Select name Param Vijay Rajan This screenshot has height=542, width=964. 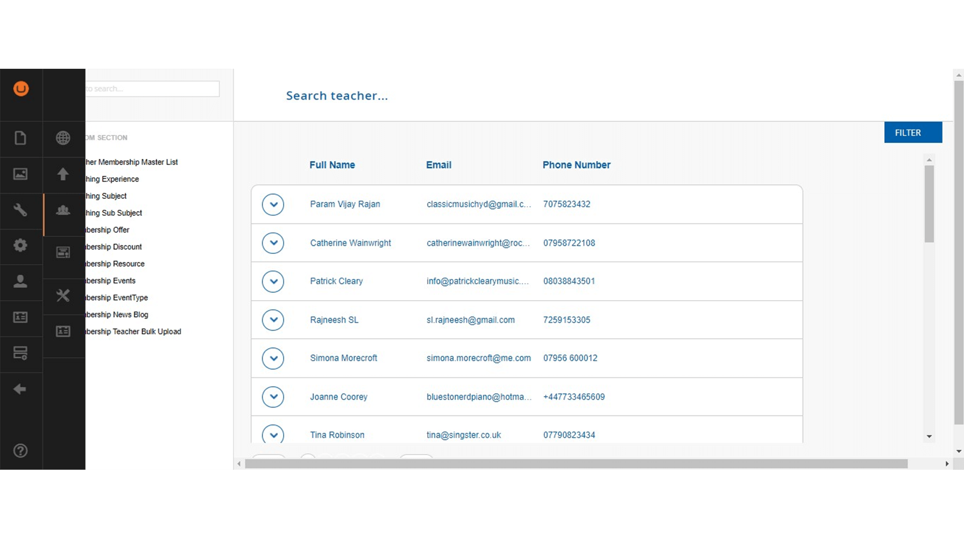[x=345, y=204]
